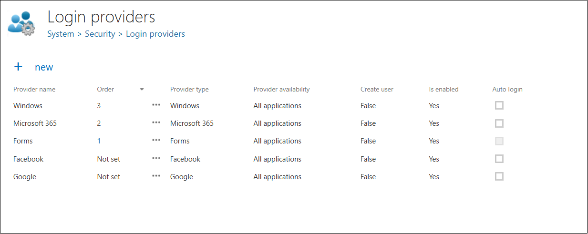588x234 pixels.
Task: Click the new provider link
Action: tap(44, 67)
